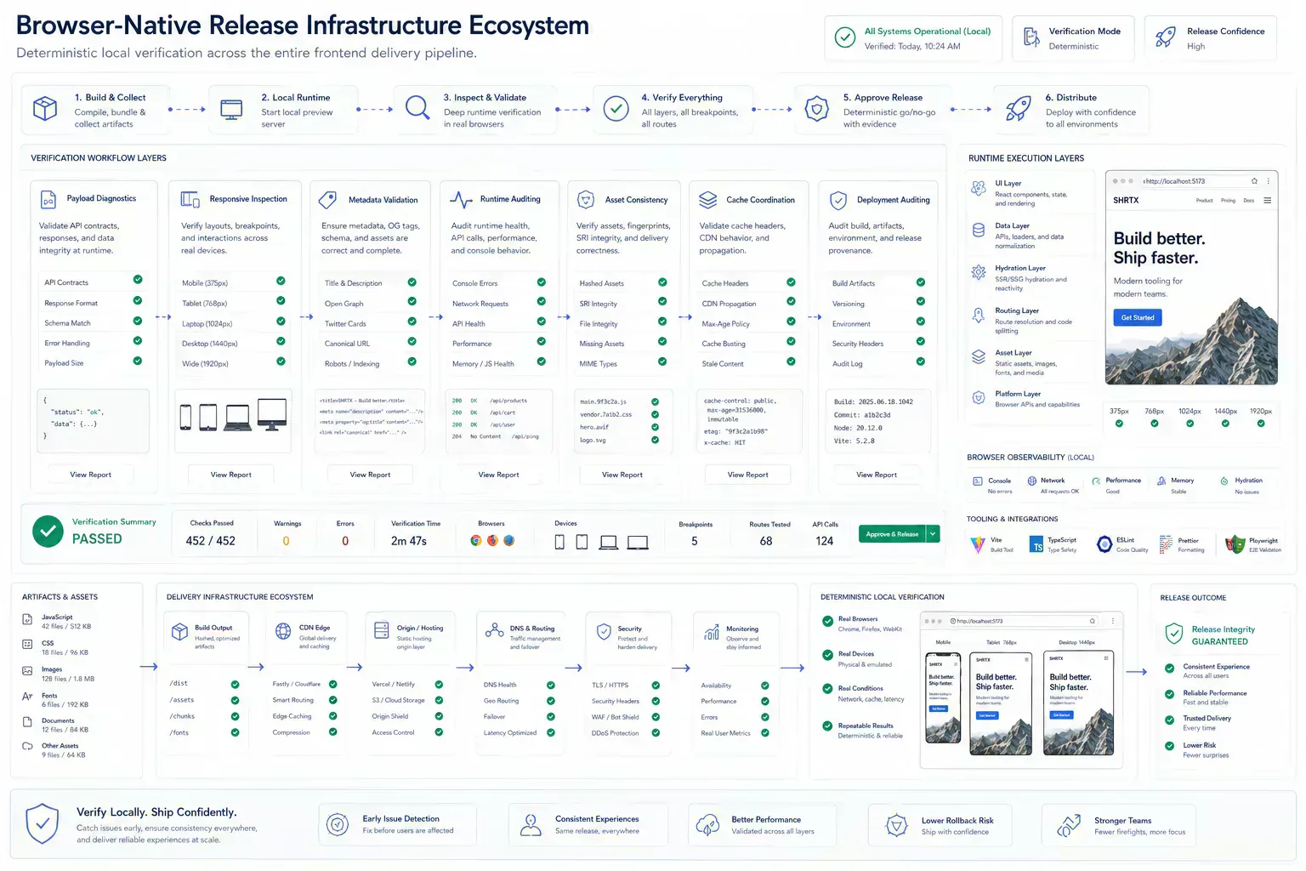Image resolution: width=1306 pixels, height=871 pixels.
Task: Click the Monitoring chart icon
Action: [x=712, y=632]
